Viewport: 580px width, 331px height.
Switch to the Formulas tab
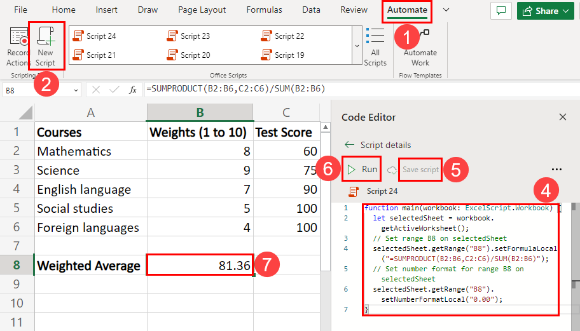pyautogui.click(x=264, y=10)
